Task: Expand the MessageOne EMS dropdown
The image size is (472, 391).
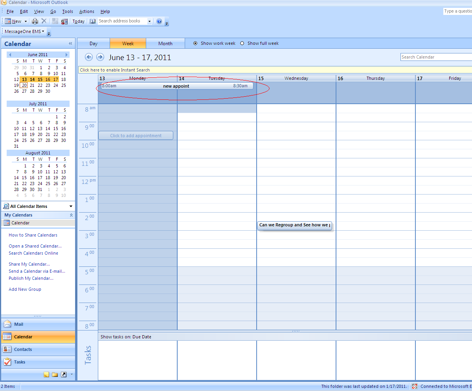Action: tap(24, 31)
